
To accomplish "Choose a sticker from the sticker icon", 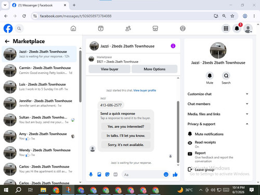I will click(107, 174).
